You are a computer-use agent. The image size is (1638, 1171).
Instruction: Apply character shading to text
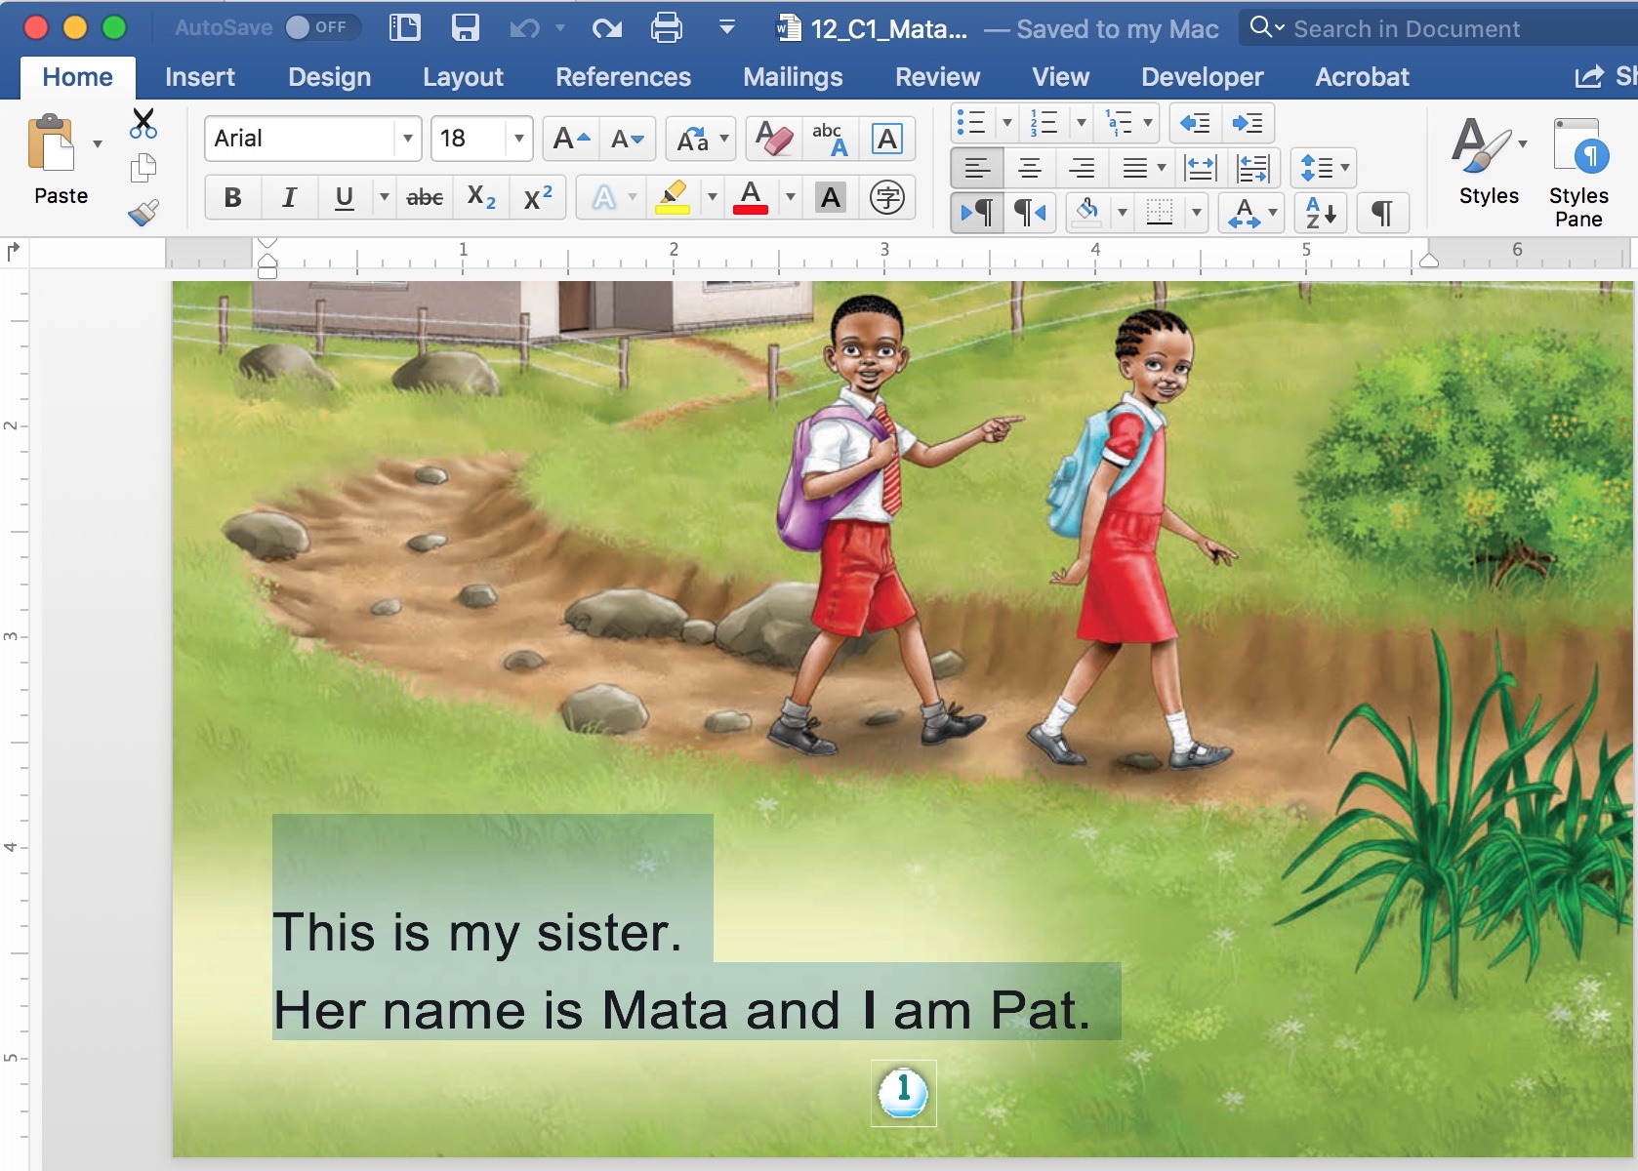pos(831,198)
